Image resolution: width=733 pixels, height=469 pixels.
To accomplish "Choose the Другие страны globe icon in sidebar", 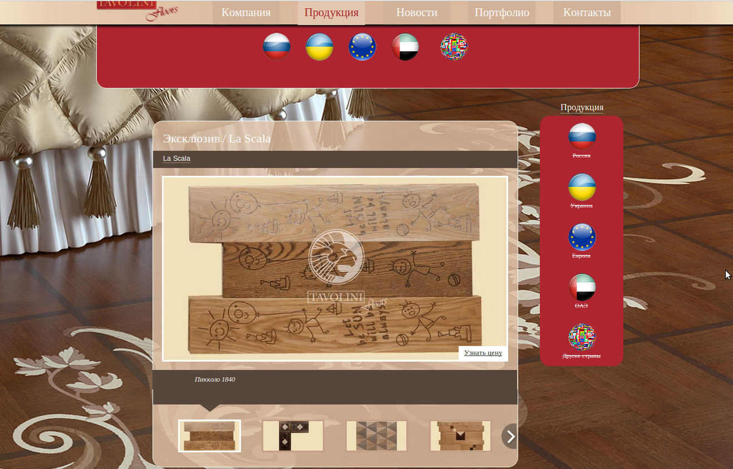I will click(582, 337).
